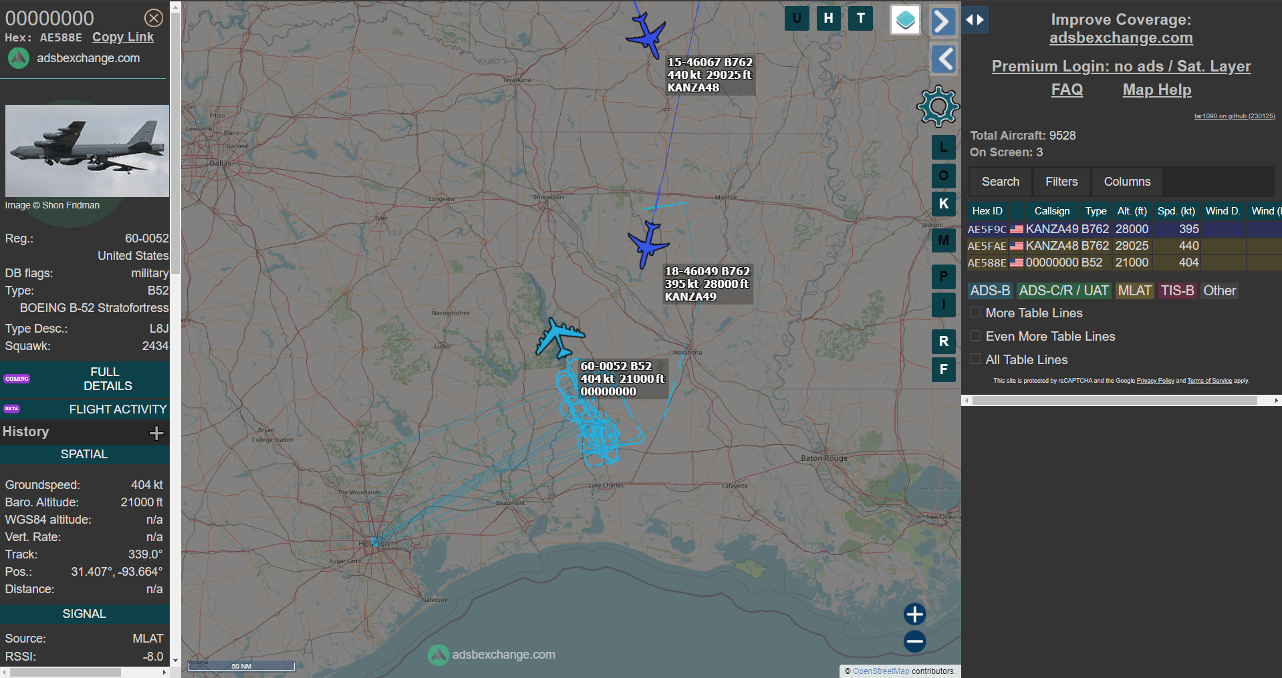Screen dimensions: 1282x678
Task: Sort table by Hex ID column
Action: click(987, 211)
